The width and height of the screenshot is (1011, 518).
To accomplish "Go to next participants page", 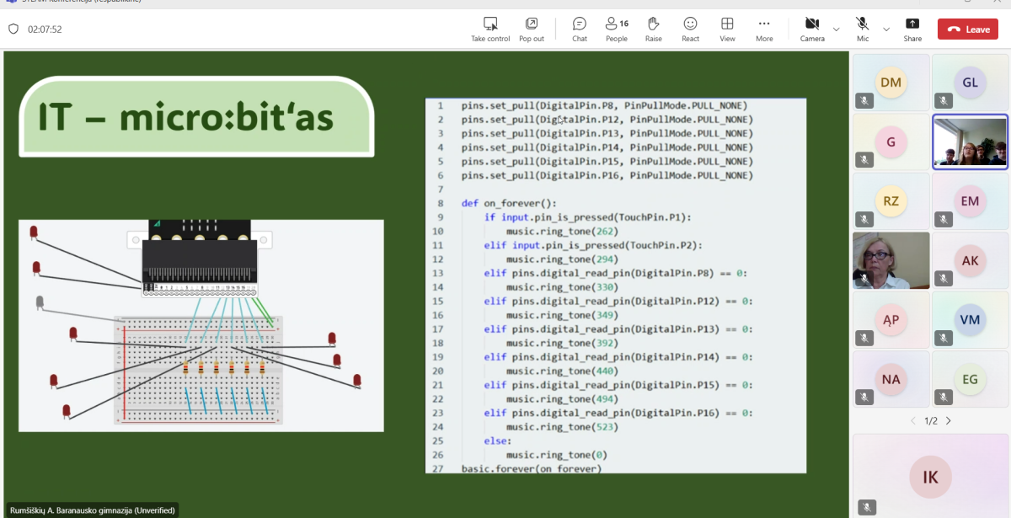I will [x=949, y=421].
